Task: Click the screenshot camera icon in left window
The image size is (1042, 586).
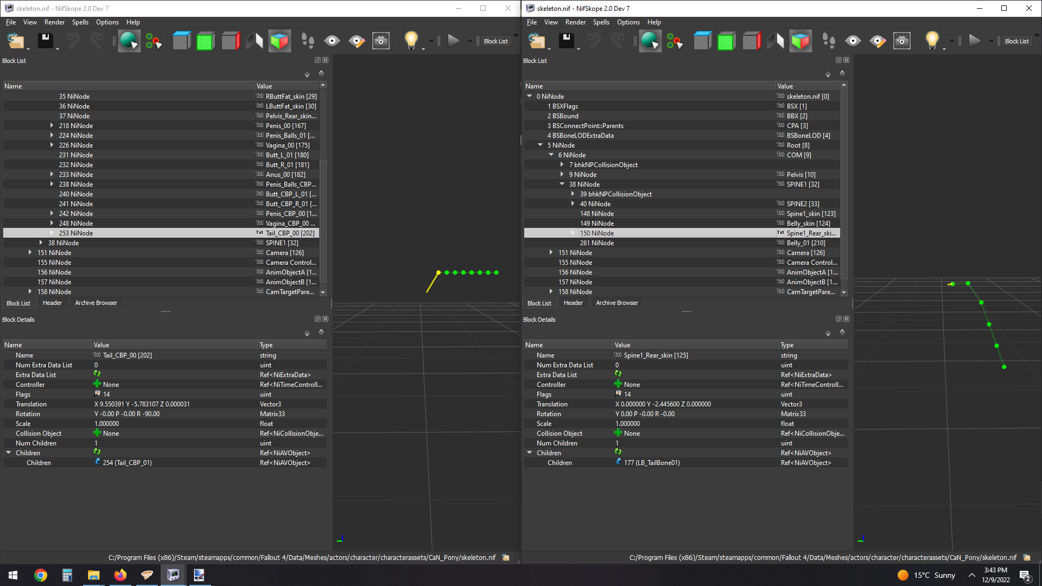Action: [381, 41]
